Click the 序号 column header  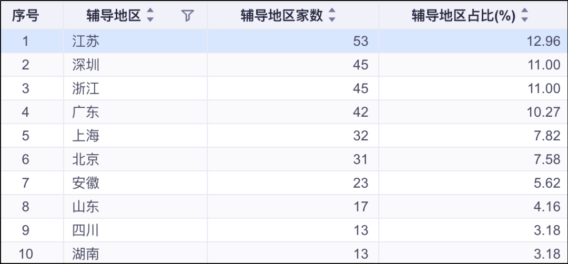point(25,16)
